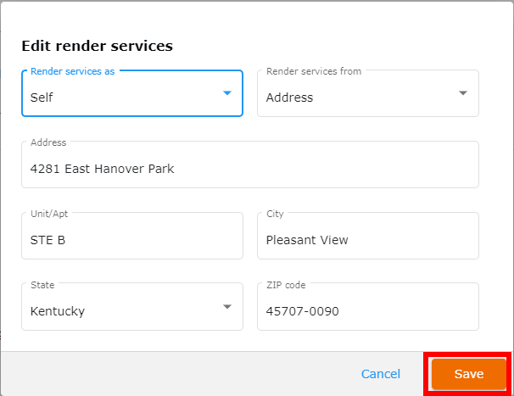514x396 pixels.
Task: Open the Render services as dropdown arrow
Action: pos(227,93)
